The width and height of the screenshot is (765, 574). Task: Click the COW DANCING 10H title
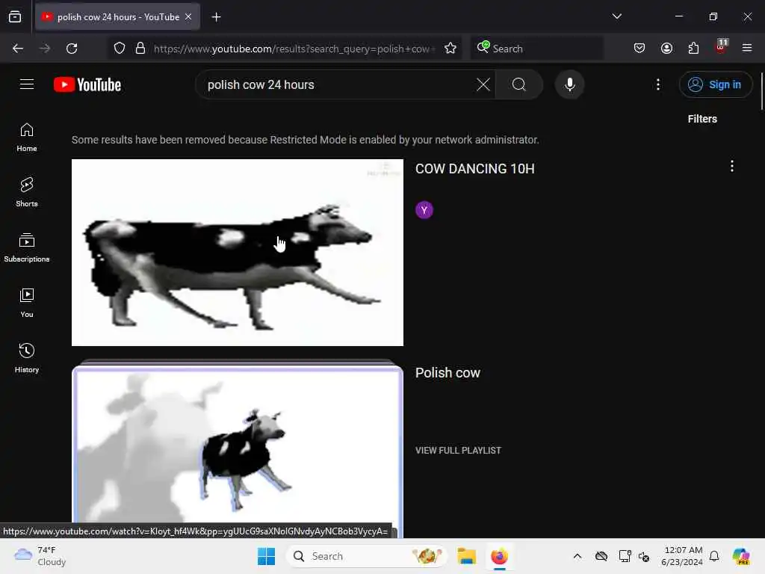tap(474, 169)
